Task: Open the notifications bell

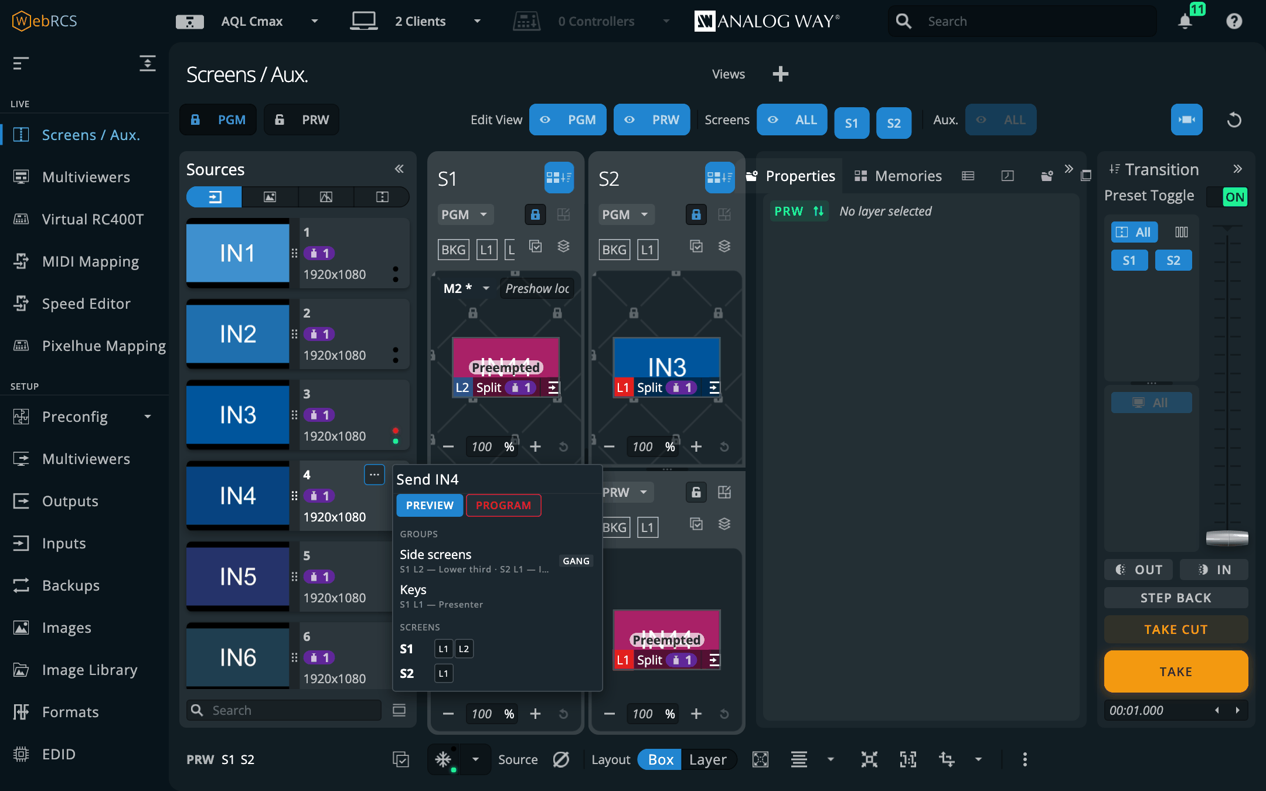Action: point(1185,21)
